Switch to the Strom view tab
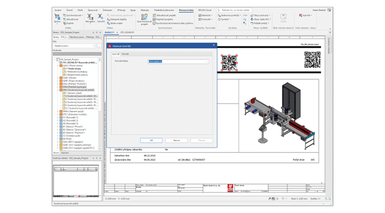Viewport: 385px width, 213px height. (56, 153)
